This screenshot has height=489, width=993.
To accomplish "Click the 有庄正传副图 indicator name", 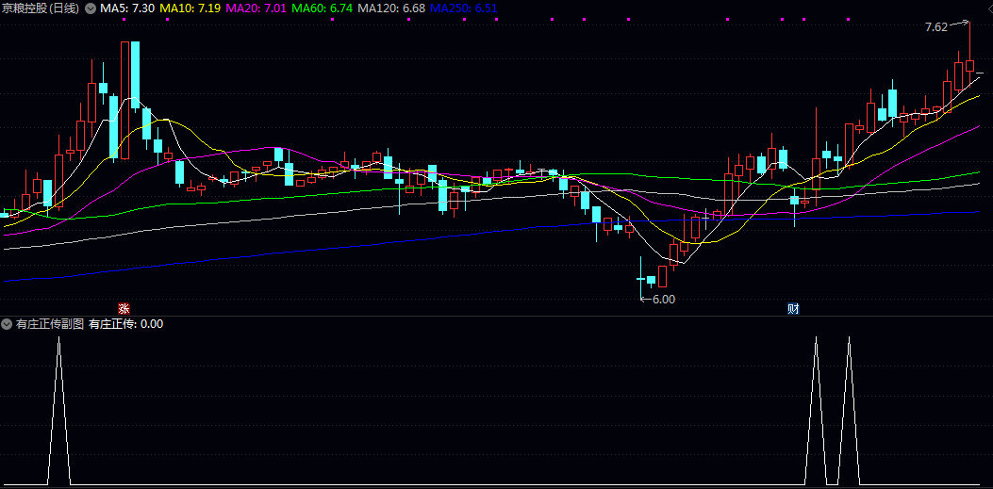I will coord(49,324).
